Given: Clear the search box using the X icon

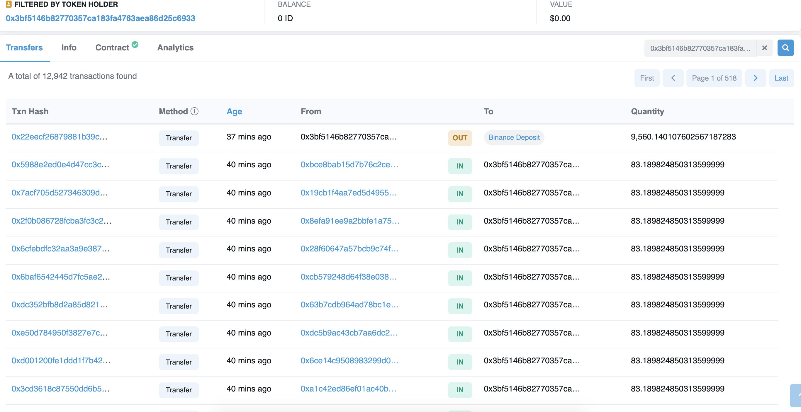Looking at the screenshot, I should 764,47.
